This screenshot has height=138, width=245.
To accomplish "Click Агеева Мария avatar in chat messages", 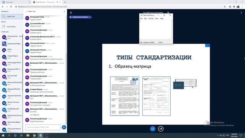I will click(27, 90).
